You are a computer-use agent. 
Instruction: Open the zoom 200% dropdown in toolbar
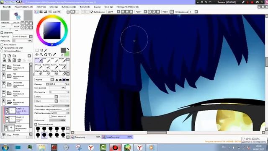(119, 12)
